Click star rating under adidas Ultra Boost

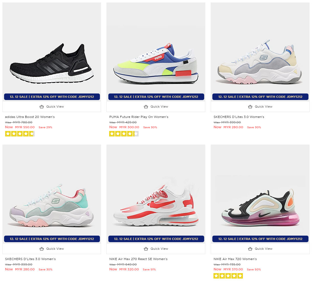click(x=20, y=134)
